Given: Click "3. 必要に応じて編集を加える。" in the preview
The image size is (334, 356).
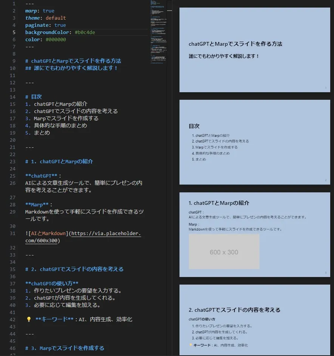Looking at the screenshot, I should point(215,338).
